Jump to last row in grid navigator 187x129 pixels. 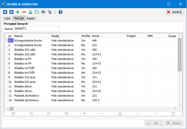[x=66, y=114]
